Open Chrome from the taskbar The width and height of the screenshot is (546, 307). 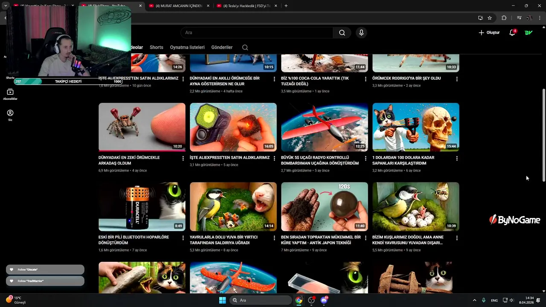(x=299, y=300)
